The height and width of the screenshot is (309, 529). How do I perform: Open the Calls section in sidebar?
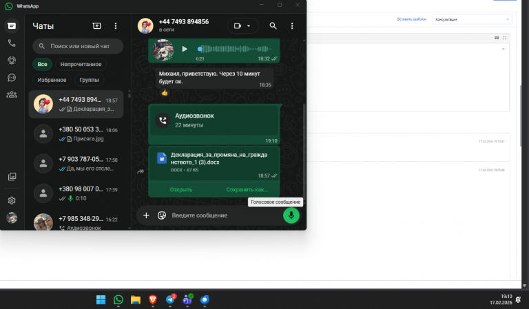point(12,43)
